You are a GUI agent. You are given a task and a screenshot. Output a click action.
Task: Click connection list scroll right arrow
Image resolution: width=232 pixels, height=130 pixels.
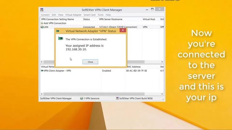pyautogui.click(x=162, y=62)
